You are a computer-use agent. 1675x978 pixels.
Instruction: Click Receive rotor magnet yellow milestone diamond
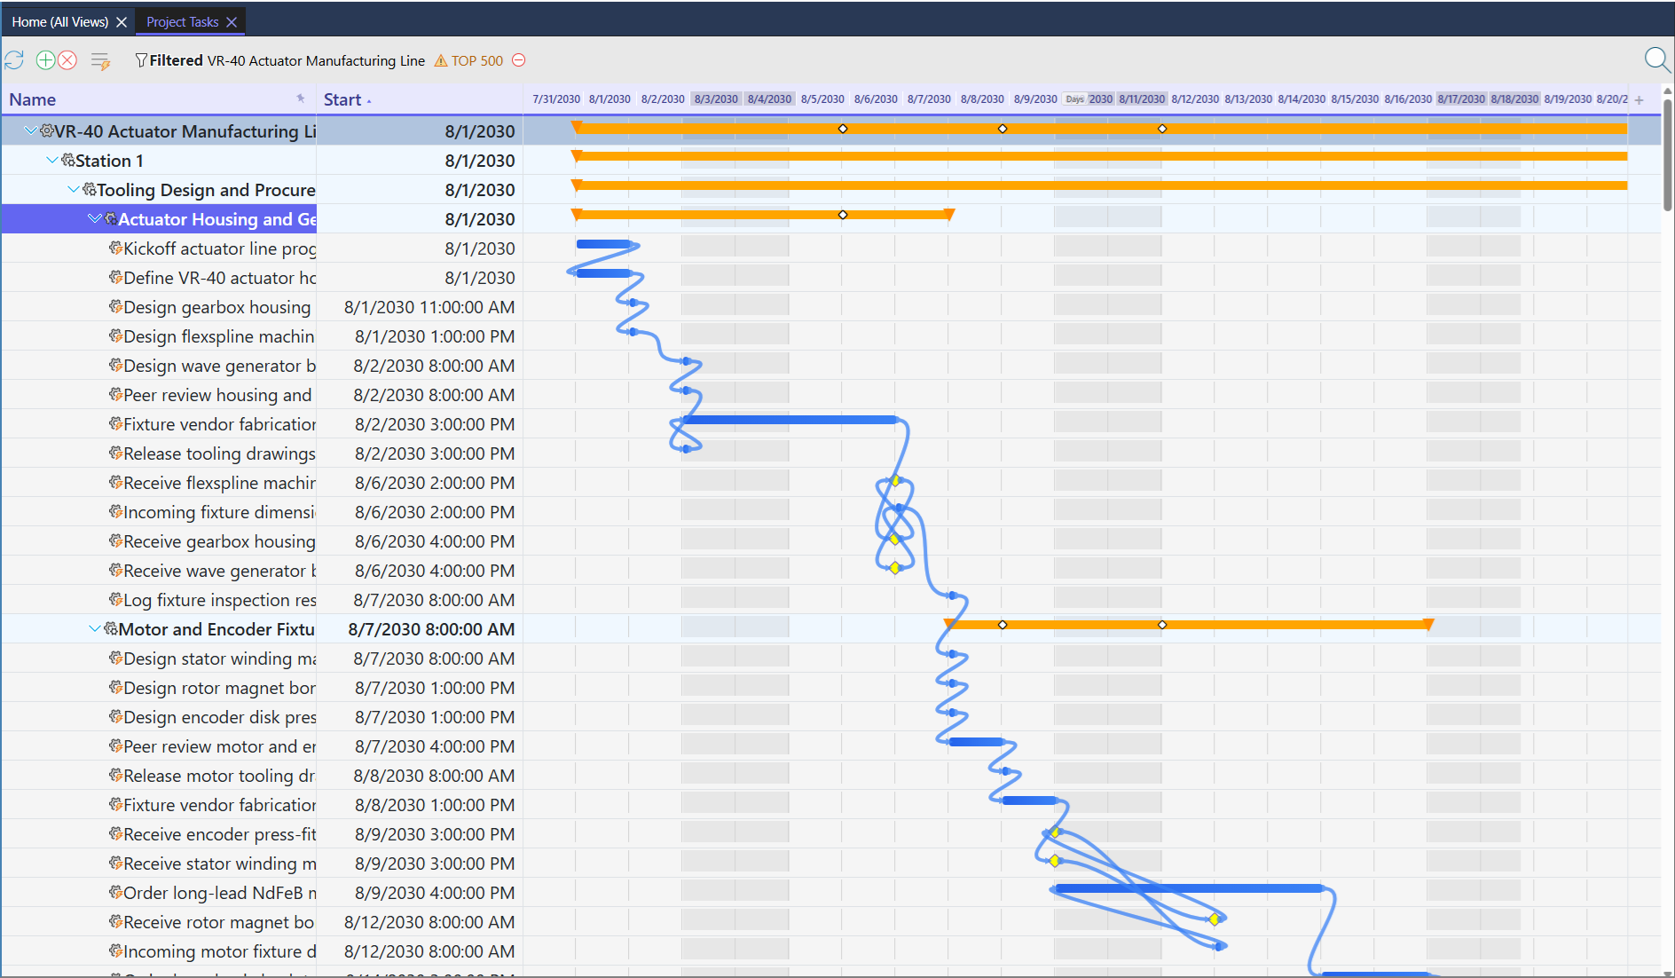click(x=1215, y=919)
